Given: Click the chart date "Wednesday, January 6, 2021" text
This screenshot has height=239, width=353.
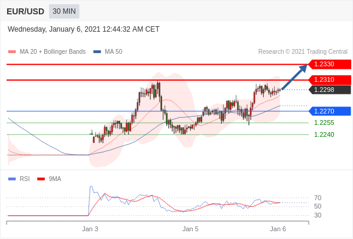Looking at the screenshot, I should pos(54,29).
